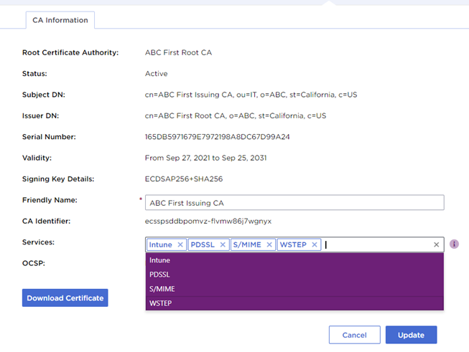This screenshot has height=352, width=469.
Task: Clear all selected services
Action: (436, 245)
